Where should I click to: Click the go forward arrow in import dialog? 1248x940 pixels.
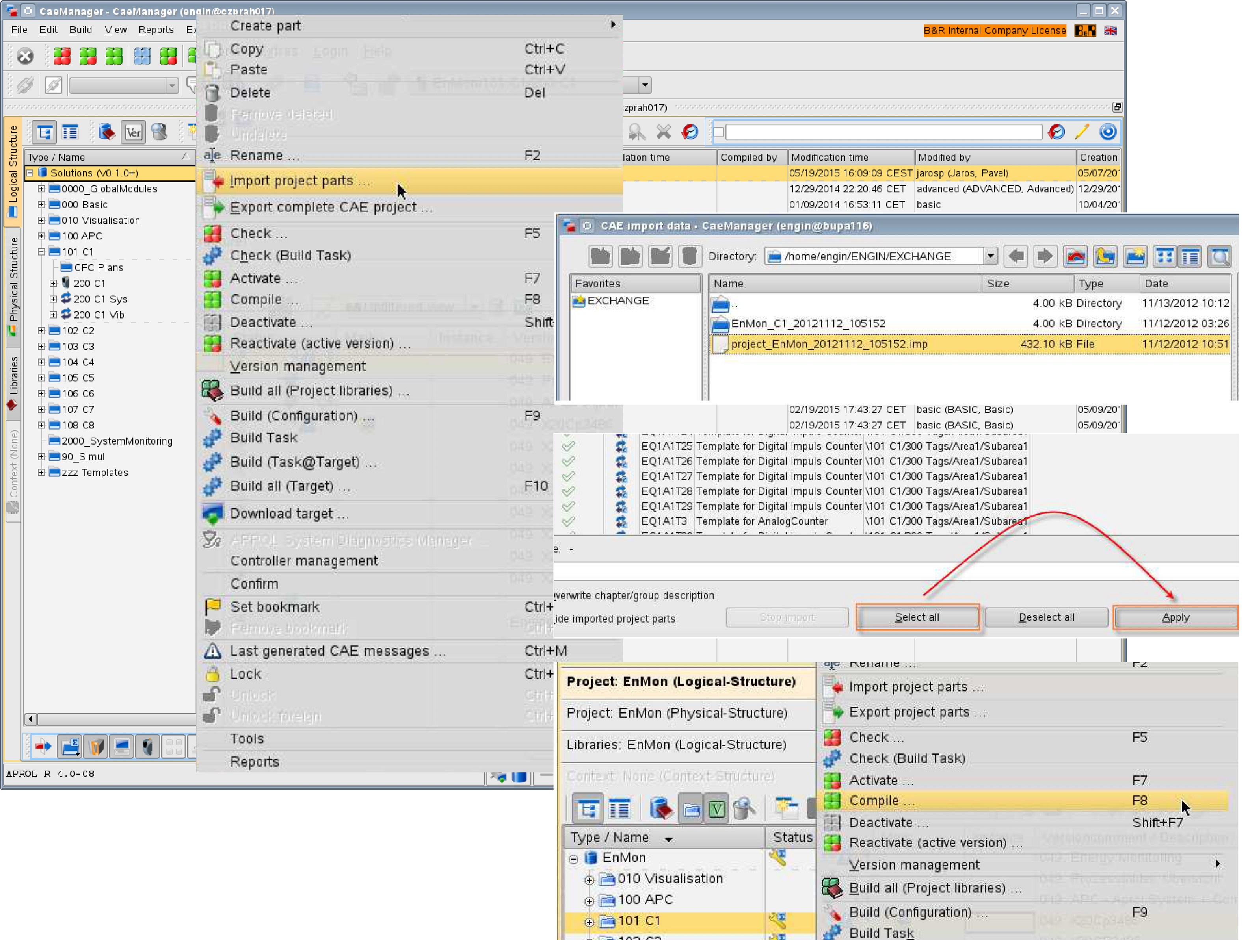tap(1045, 257)
